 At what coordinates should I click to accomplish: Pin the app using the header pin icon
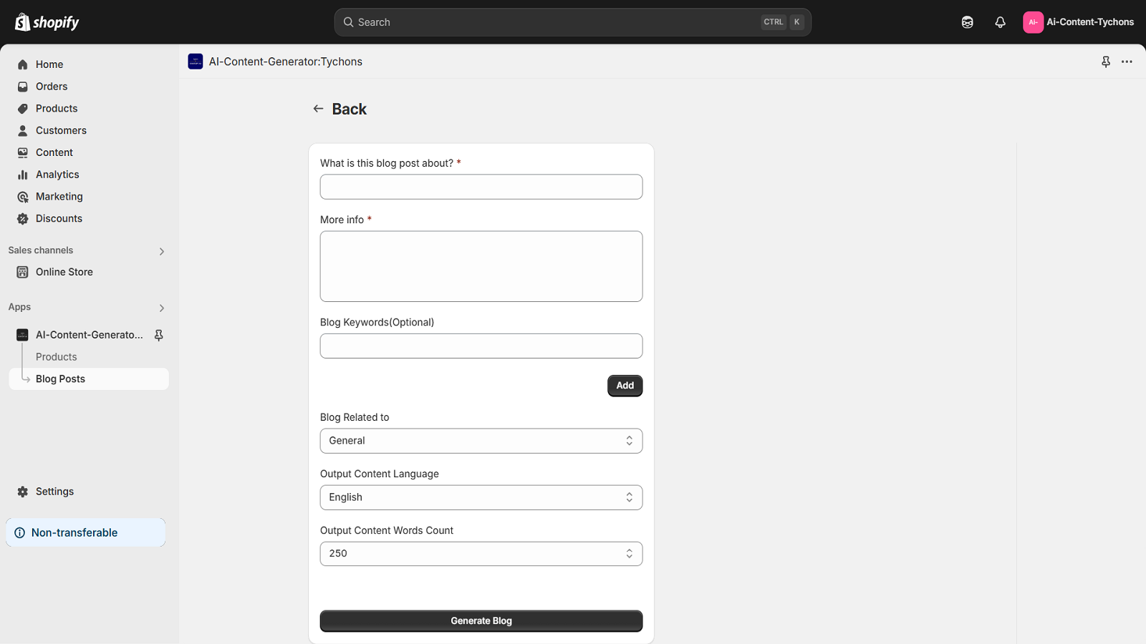coord(1106,62)
